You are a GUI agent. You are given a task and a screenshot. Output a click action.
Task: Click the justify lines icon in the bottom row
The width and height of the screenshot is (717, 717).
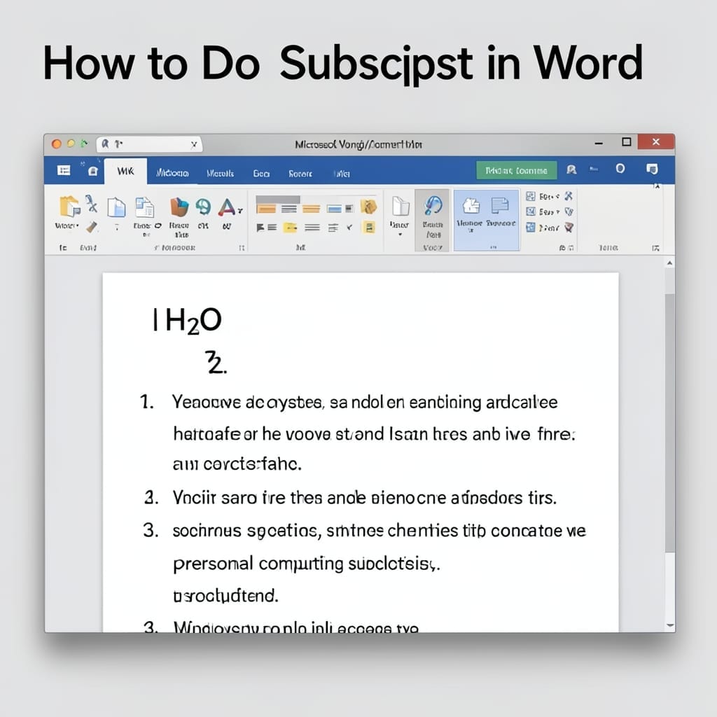click(x=312, y=228)
